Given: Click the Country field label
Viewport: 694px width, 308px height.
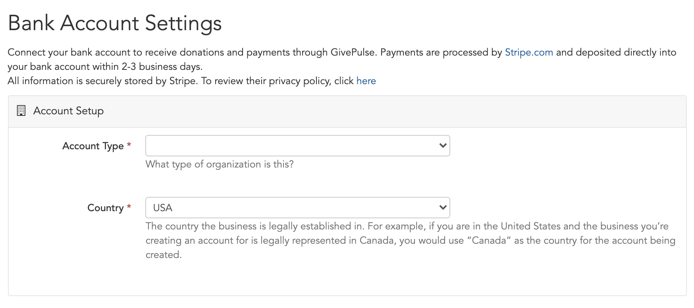Looking at the screenshot, I should (106, 208).
